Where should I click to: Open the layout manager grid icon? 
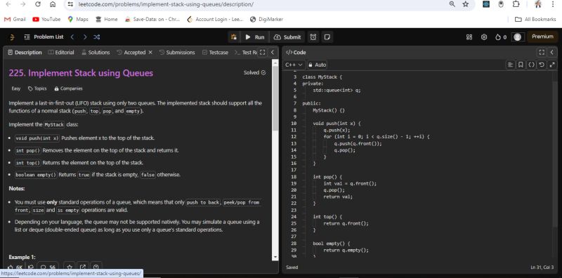point(469,37)
